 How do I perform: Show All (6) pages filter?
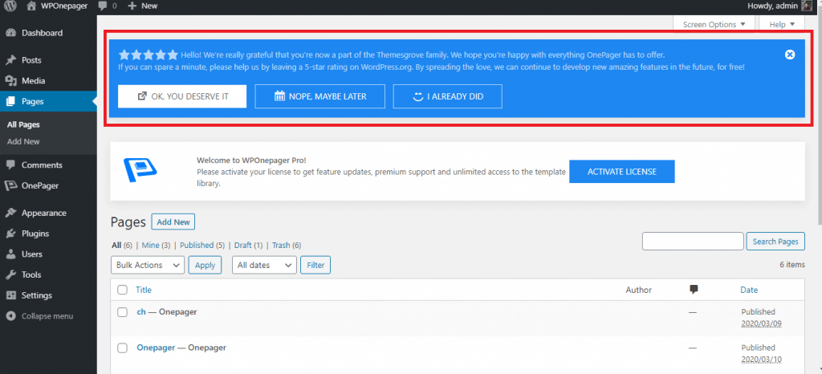(x=122, y=245)
